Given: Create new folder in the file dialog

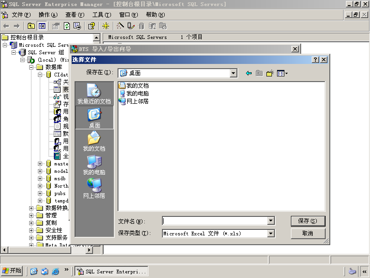Looking at the screenshot, I should tap(270, 73).
